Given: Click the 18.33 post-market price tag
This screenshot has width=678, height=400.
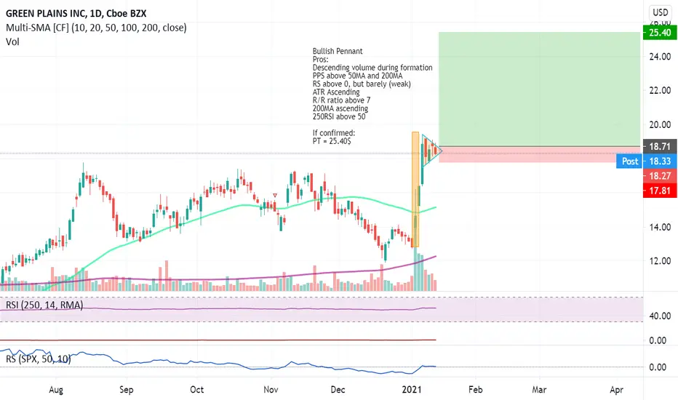Looking at the screenshot, I should tap(660, 161).
